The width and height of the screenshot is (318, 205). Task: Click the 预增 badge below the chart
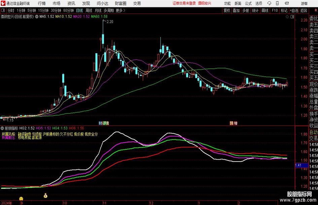tap(234, 123)
